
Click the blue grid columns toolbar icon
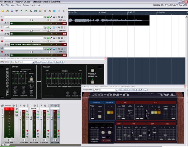54,11
